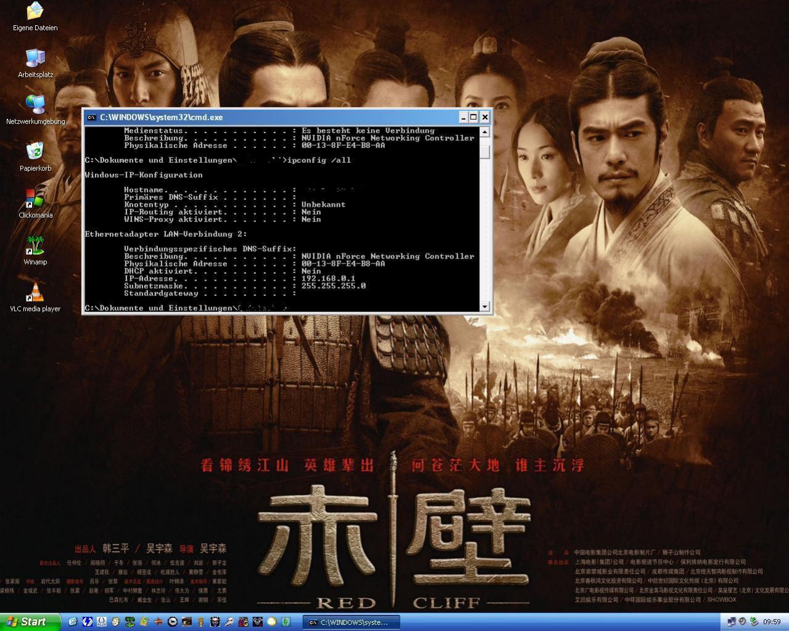Click the cmd window scrollbar up arrow
Screen dimensions: 789x631
coord(485,132)
